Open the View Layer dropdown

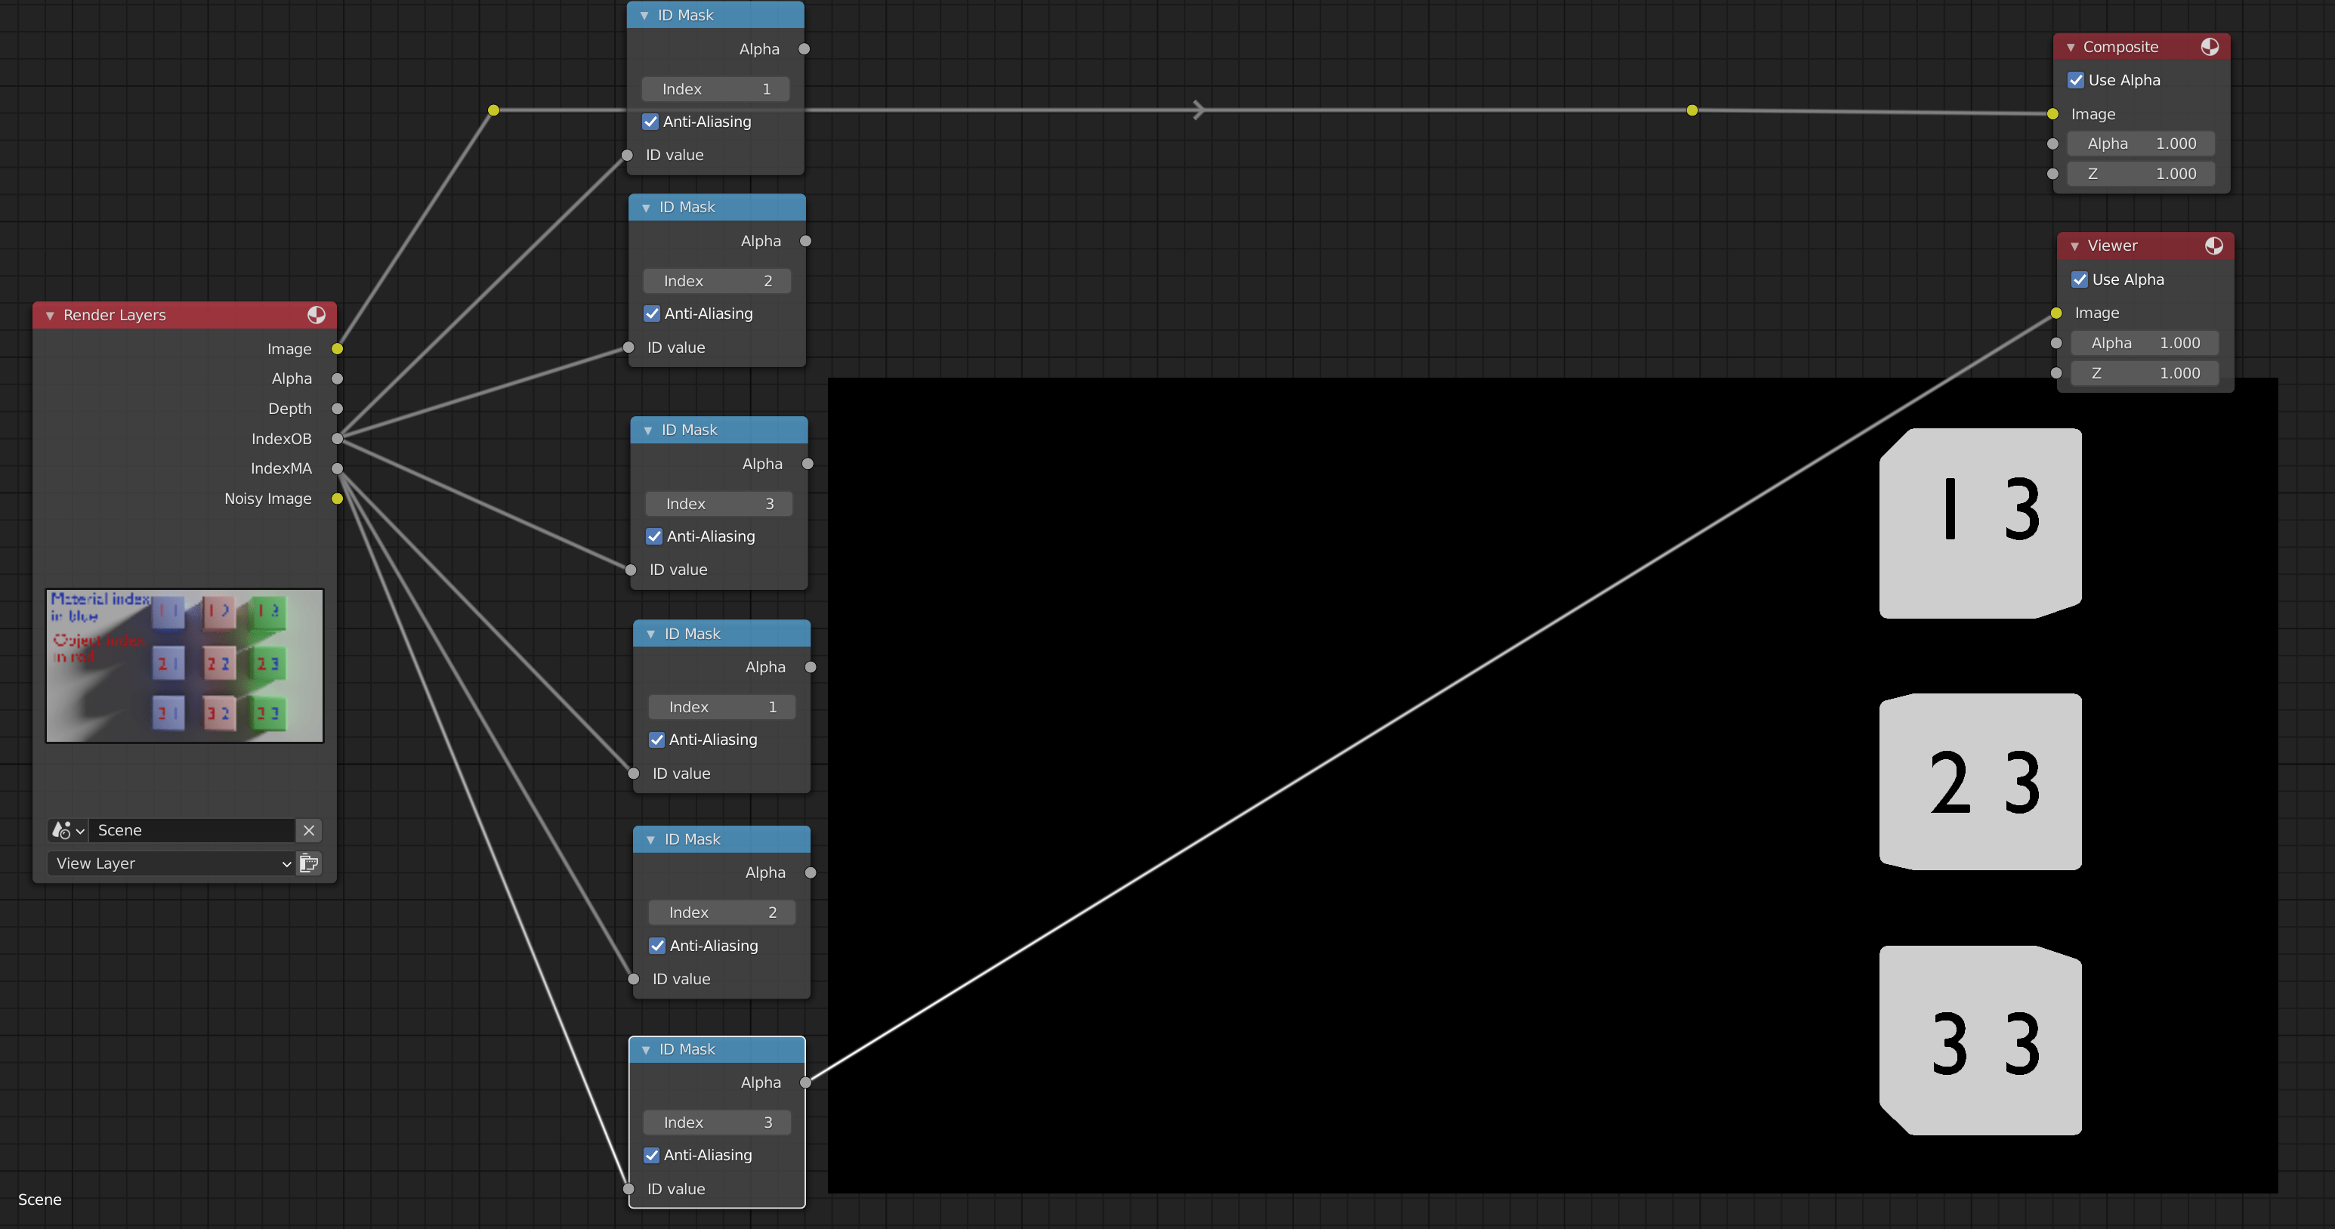[x=171, y=863]
